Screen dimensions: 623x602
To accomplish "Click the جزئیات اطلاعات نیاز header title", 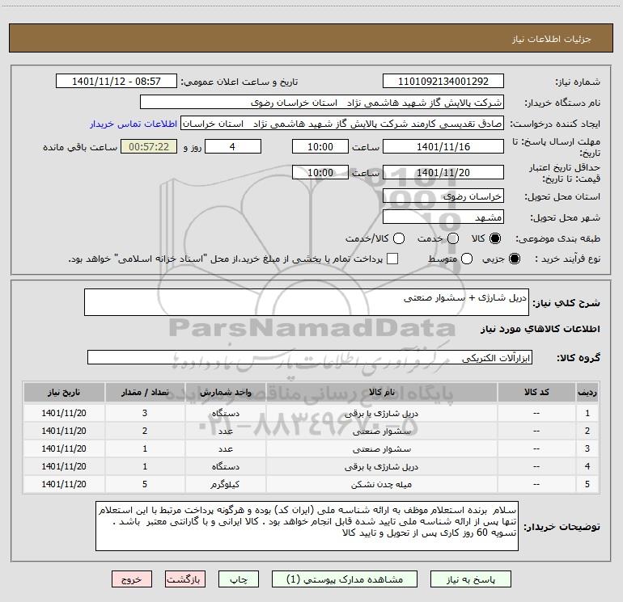I will [552, 39].
